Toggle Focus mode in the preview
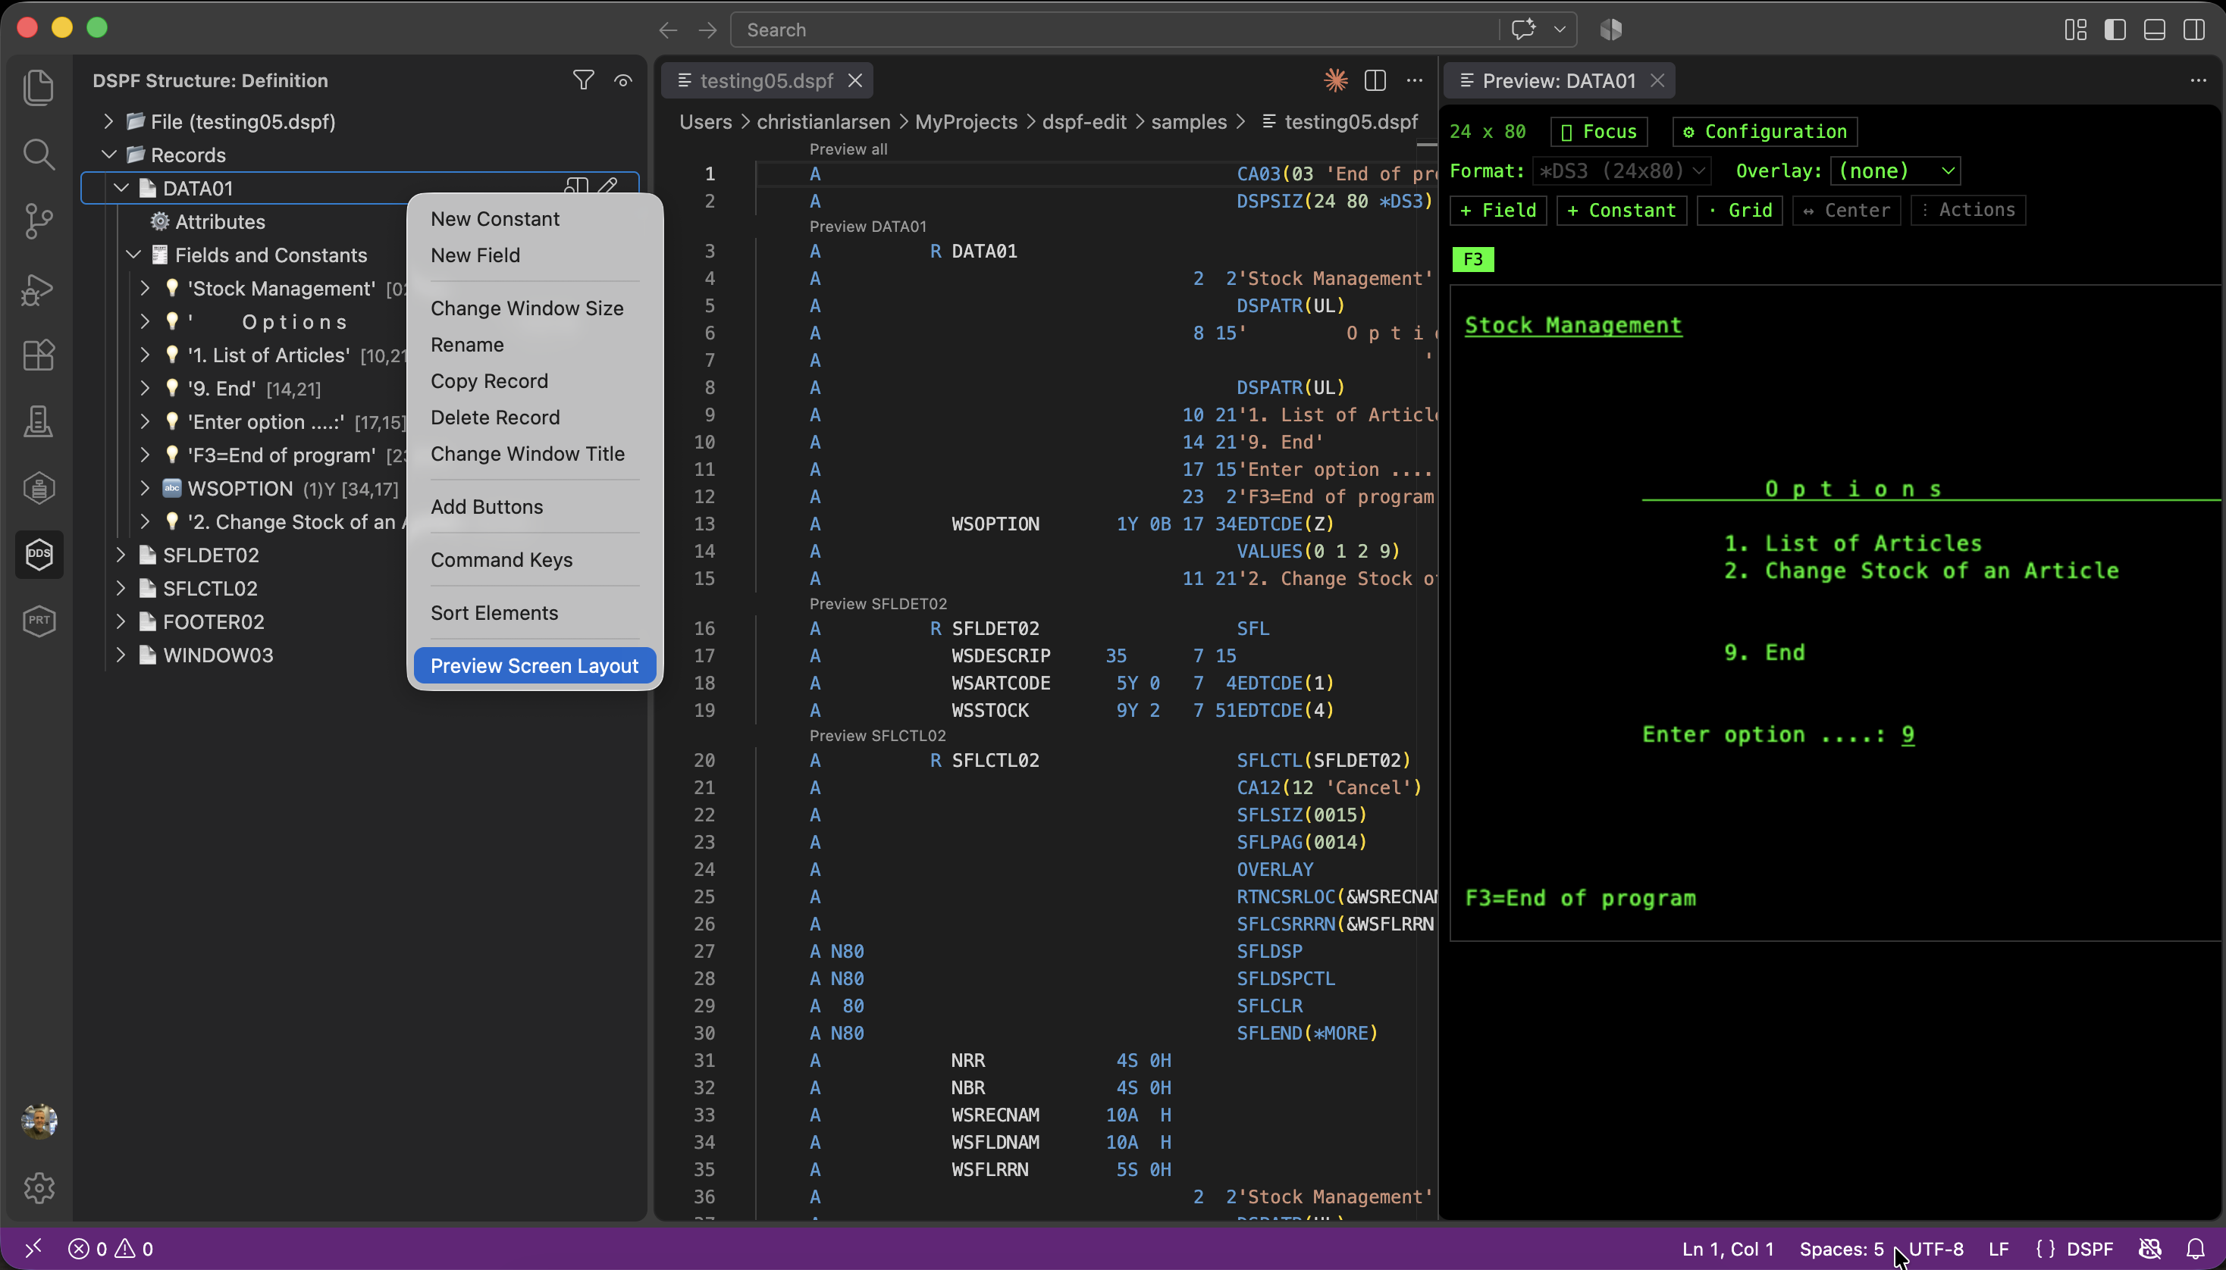 point(1598,132)
